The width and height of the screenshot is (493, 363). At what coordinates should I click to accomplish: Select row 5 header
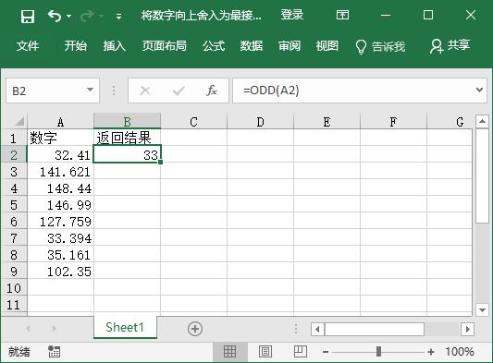tap(14, 205)
